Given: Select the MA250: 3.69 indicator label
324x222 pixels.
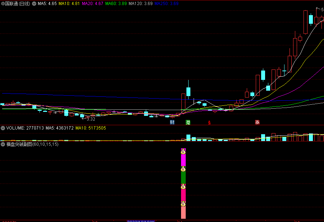Looking at the screenshot, I should [x=167, y=4].
